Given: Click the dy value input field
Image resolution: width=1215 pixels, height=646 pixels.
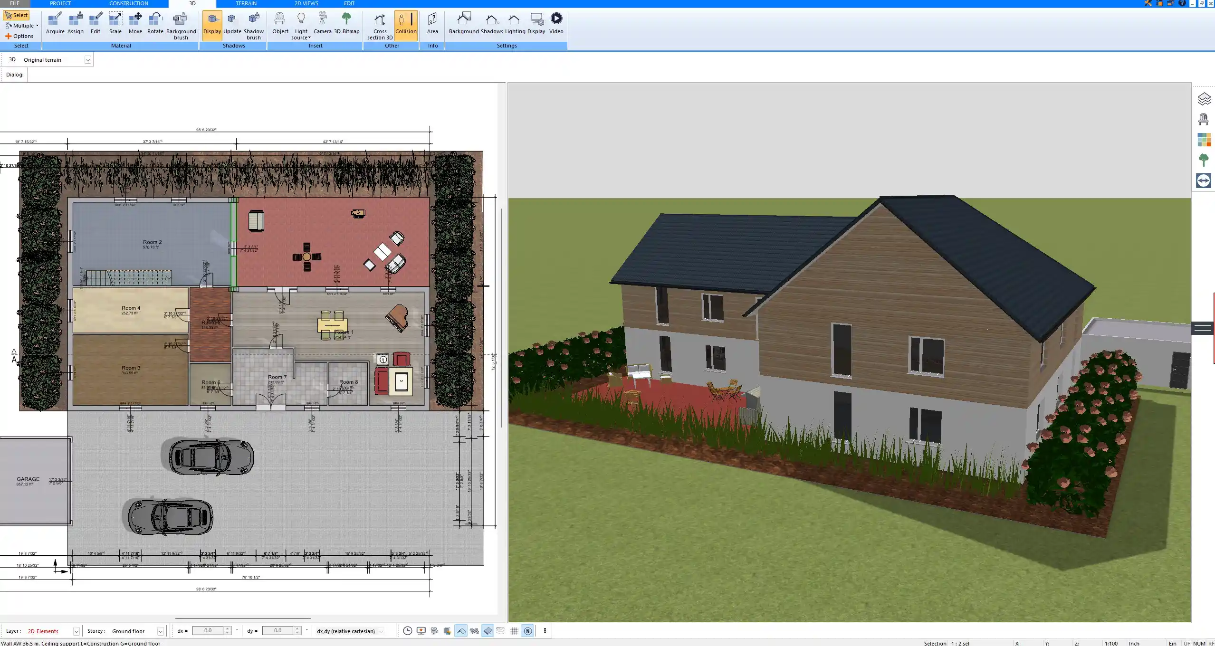Looking at the screenshot, I should (x=278, y=631).
